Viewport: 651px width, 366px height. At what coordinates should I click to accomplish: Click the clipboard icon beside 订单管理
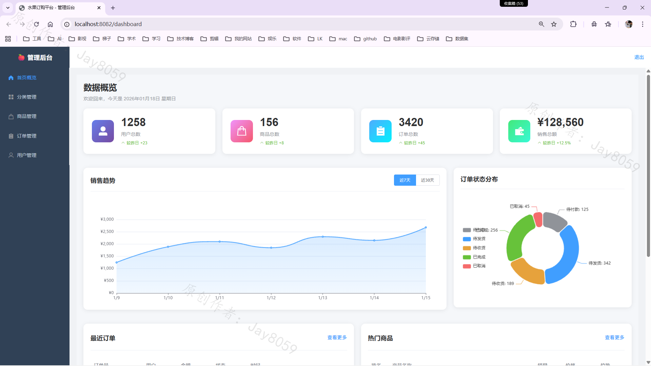[x=11, y=136]
